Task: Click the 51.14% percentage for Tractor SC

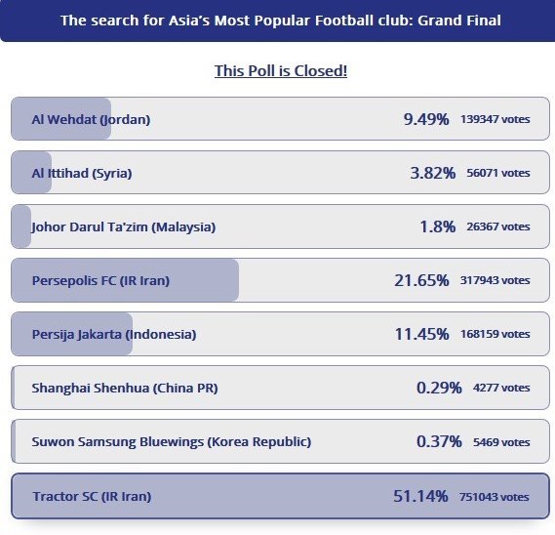Action: click(420, 496)
